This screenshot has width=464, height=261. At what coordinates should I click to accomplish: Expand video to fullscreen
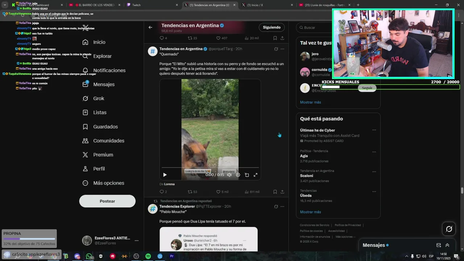pyautogui.click(x=256, y=175)
